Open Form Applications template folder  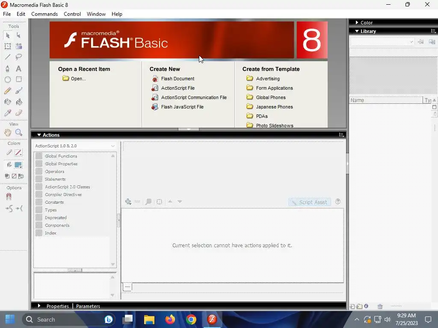coord(269,88)
